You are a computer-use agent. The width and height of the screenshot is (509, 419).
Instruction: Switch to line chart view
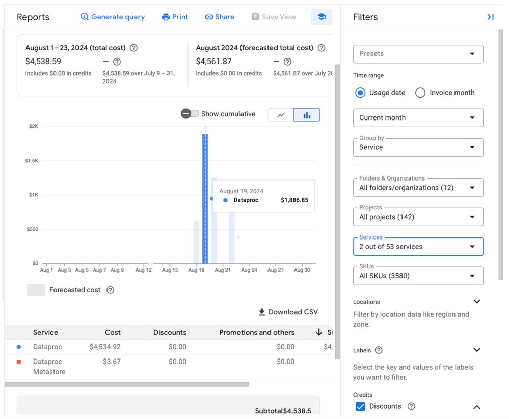(x=281, y=115)
